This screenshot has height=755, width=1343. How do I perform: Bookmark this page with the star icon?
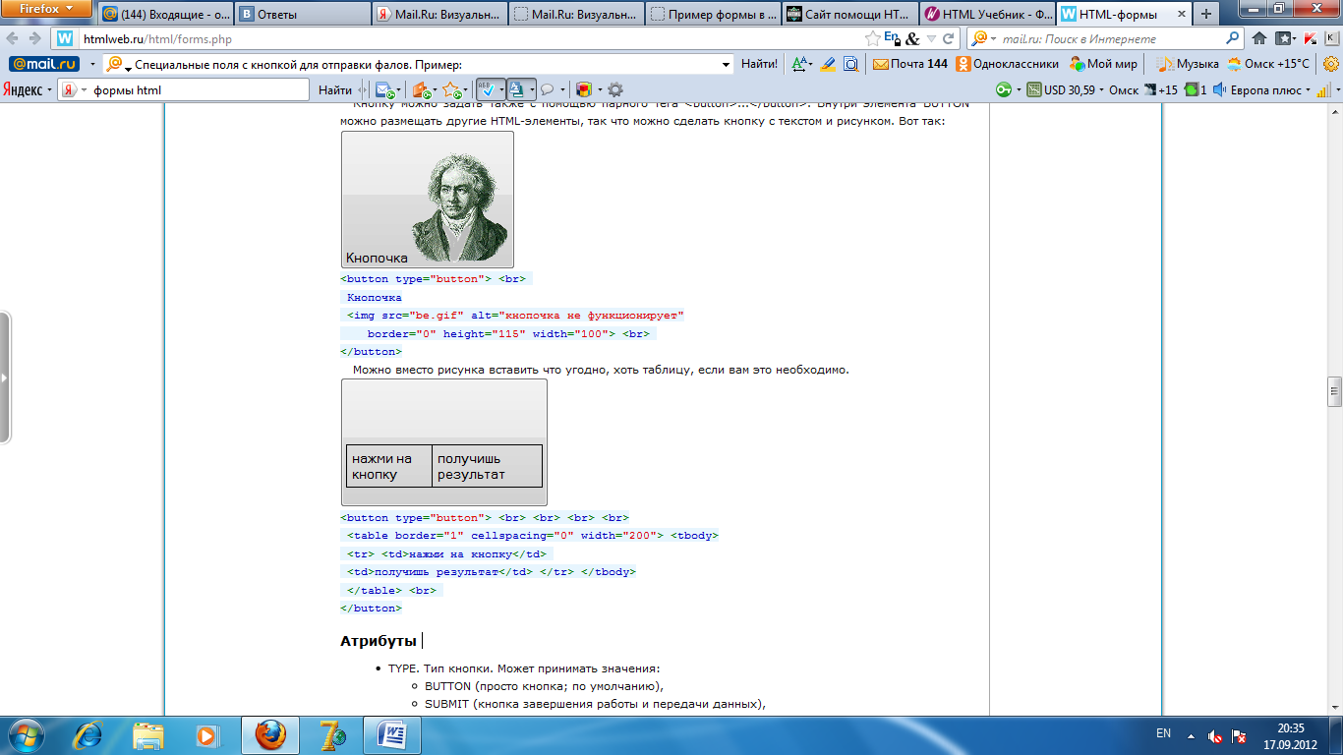point(873,38)
